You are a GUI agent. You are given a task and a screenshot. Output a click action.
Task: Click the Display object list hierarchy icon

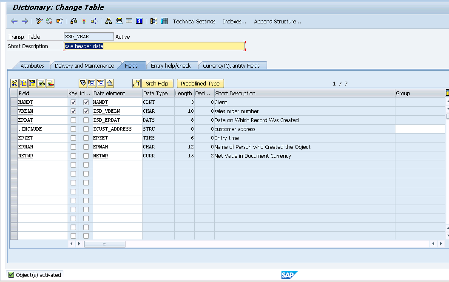point(108,21)
